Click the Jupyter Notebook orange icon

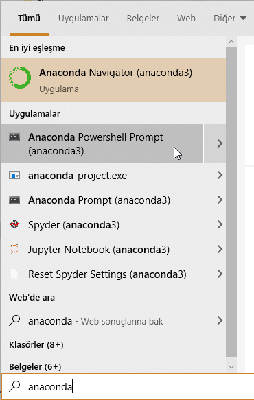pos(14,249)
